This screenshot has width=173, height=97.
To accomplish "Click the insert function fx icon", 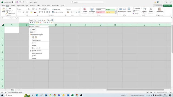I will [17, 18].
